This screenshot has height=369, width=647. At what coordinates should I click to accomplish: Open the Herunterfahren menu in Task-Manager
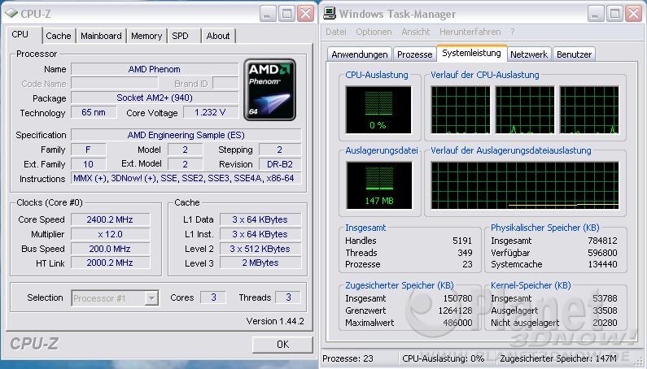[x=470, y=32]
